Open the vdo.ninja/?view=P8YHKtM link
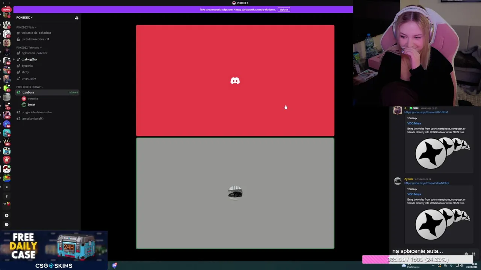The image size is (481, 270). 426,112
